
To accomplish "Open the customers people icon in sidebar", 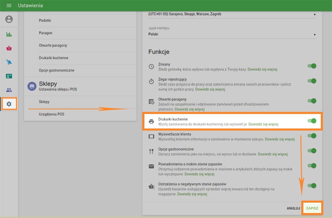I will [9, 90].
